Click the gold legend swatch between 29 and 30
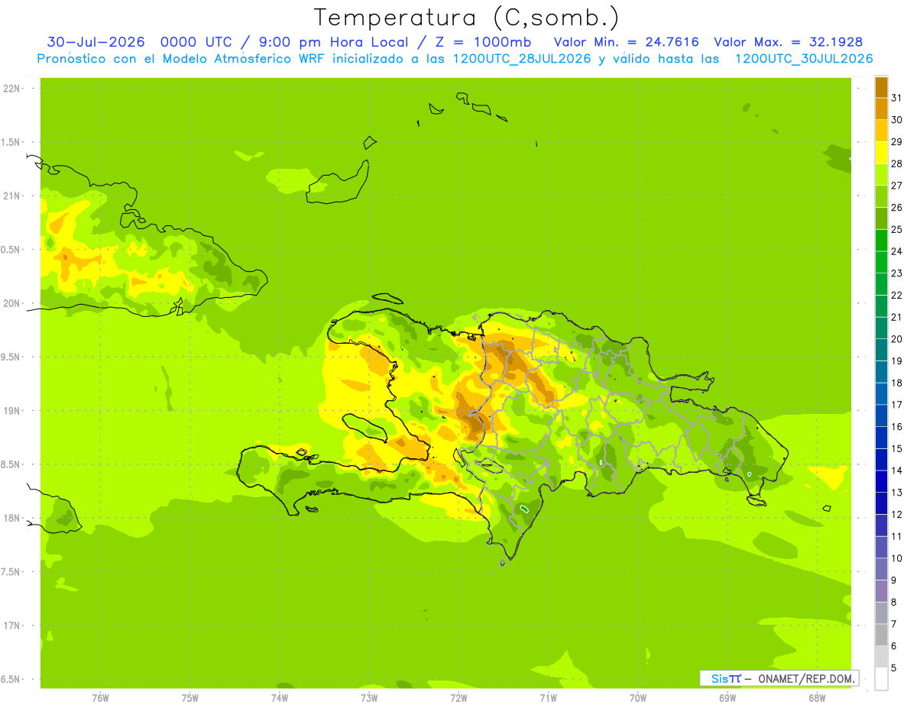Screen dimensions: 917x708 [x=881, y=131]
